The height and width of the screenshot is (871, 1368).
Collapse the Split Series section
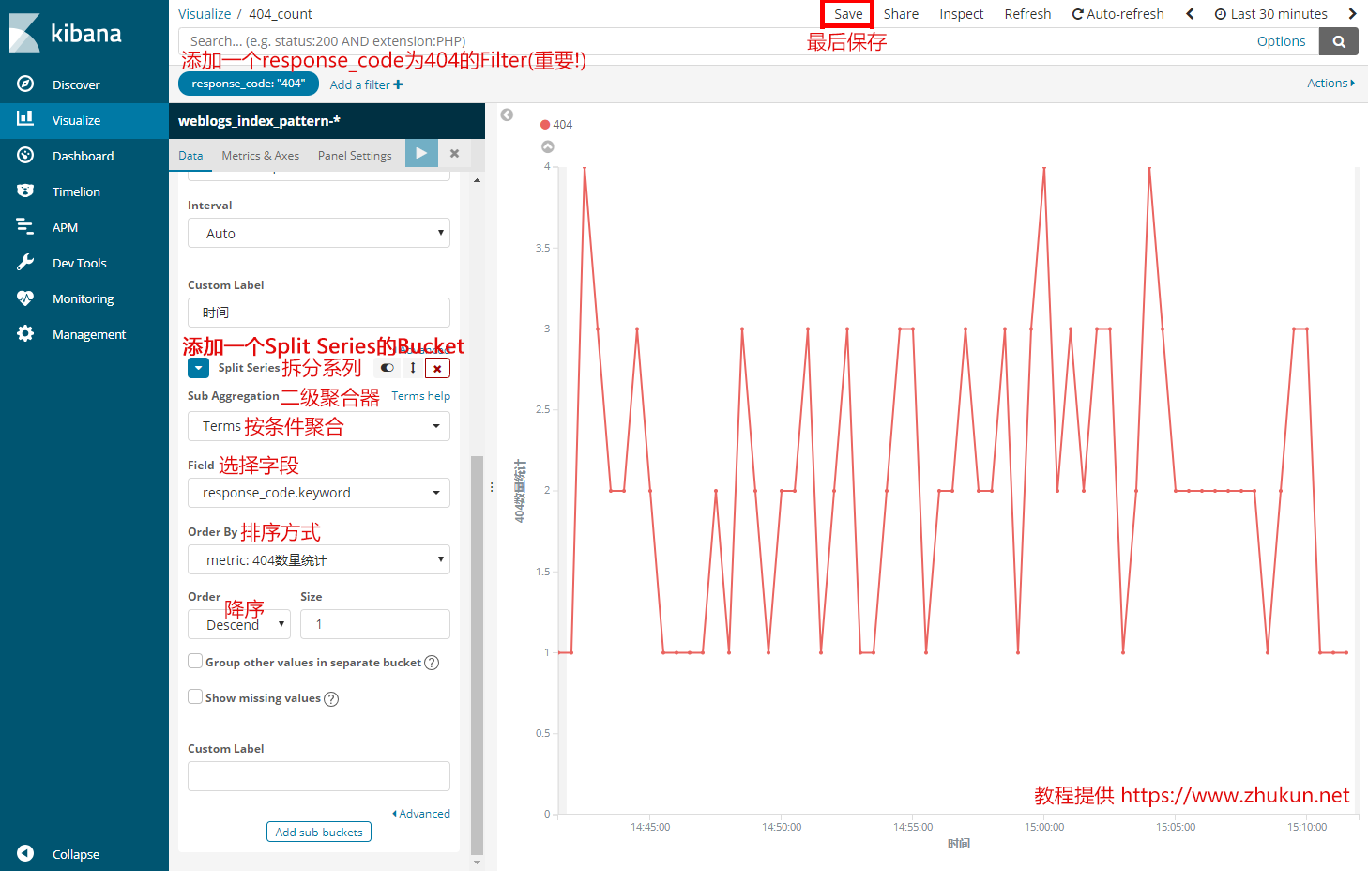(198, 368)
